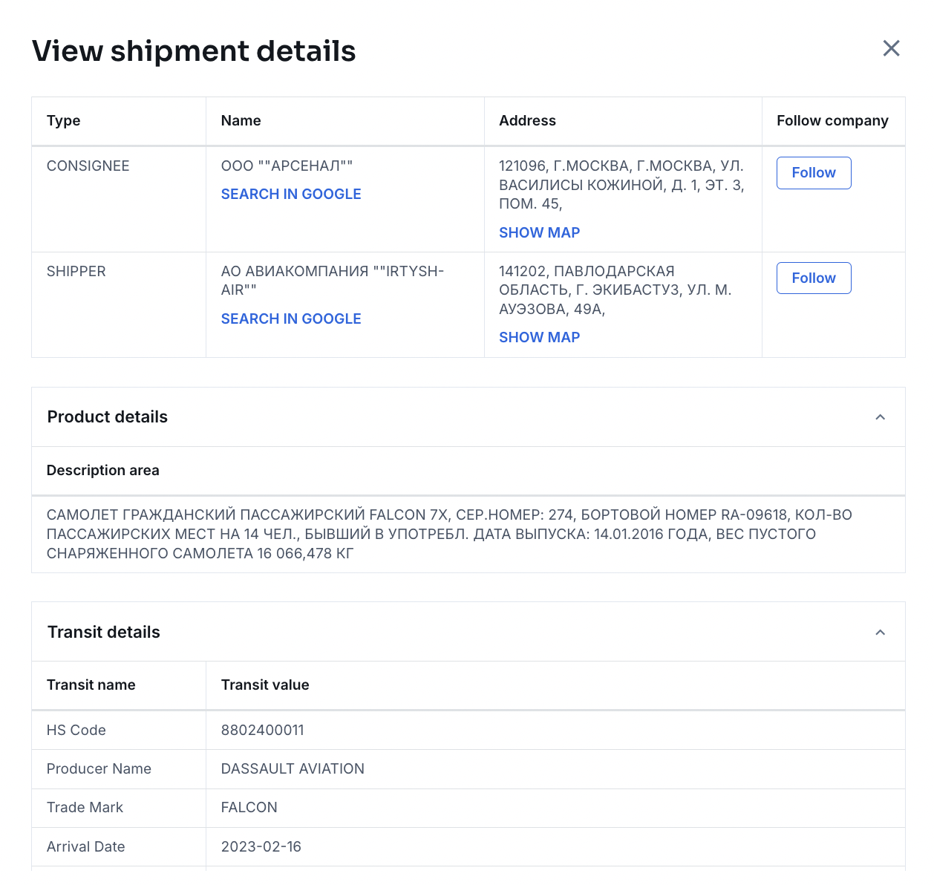The image size is (934, 885).
Task: Collapse the Transit details section chevron
Action: [880, 633]
